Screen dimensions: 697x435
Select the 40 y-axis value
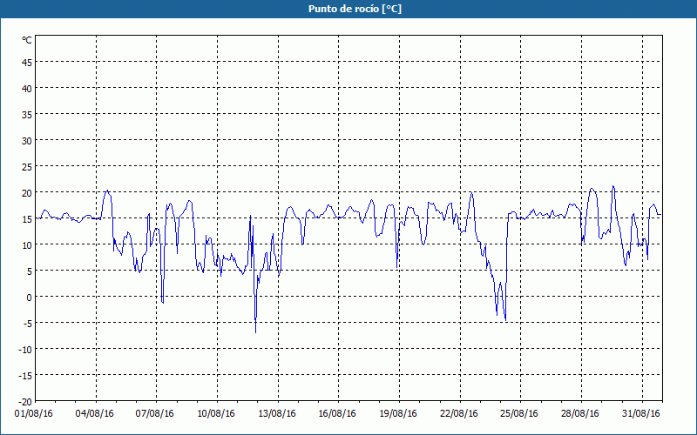pos(27,89)
